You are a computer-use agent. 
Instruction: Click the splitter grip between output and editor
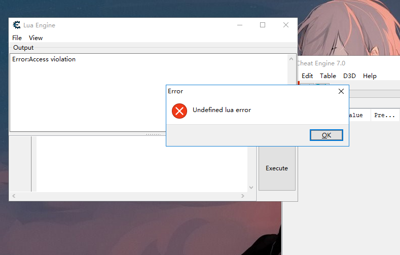pyautogui.click(x=153, y=134)
